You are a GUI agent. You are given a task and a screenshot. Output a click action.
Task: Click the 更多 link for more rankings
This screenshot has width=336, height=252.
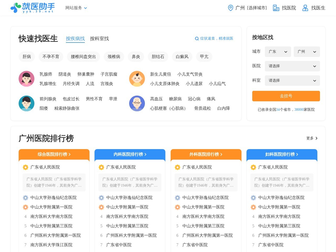tap(311, 138)
